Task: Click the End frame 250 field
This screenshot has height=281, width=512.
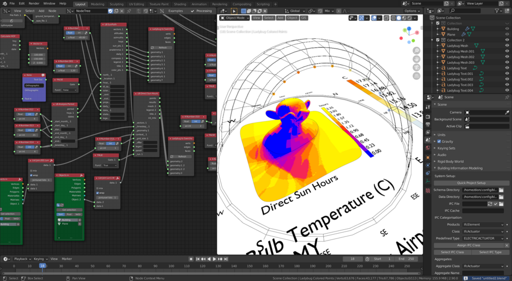Action: 406,259
